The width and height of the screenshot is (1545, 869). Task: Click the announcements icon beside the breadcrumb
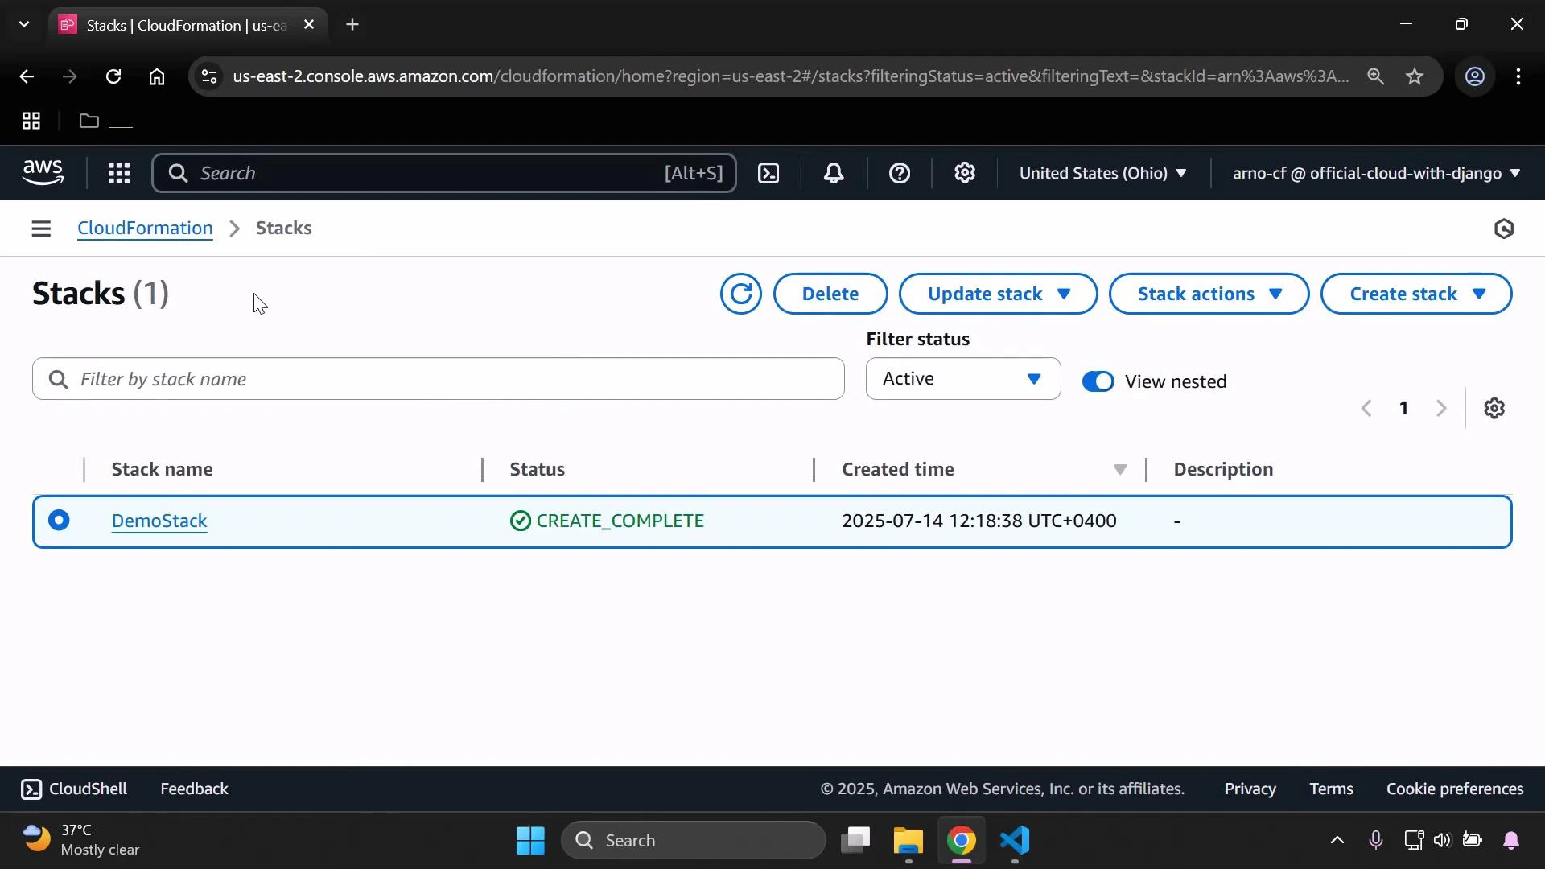[1503, 229]
